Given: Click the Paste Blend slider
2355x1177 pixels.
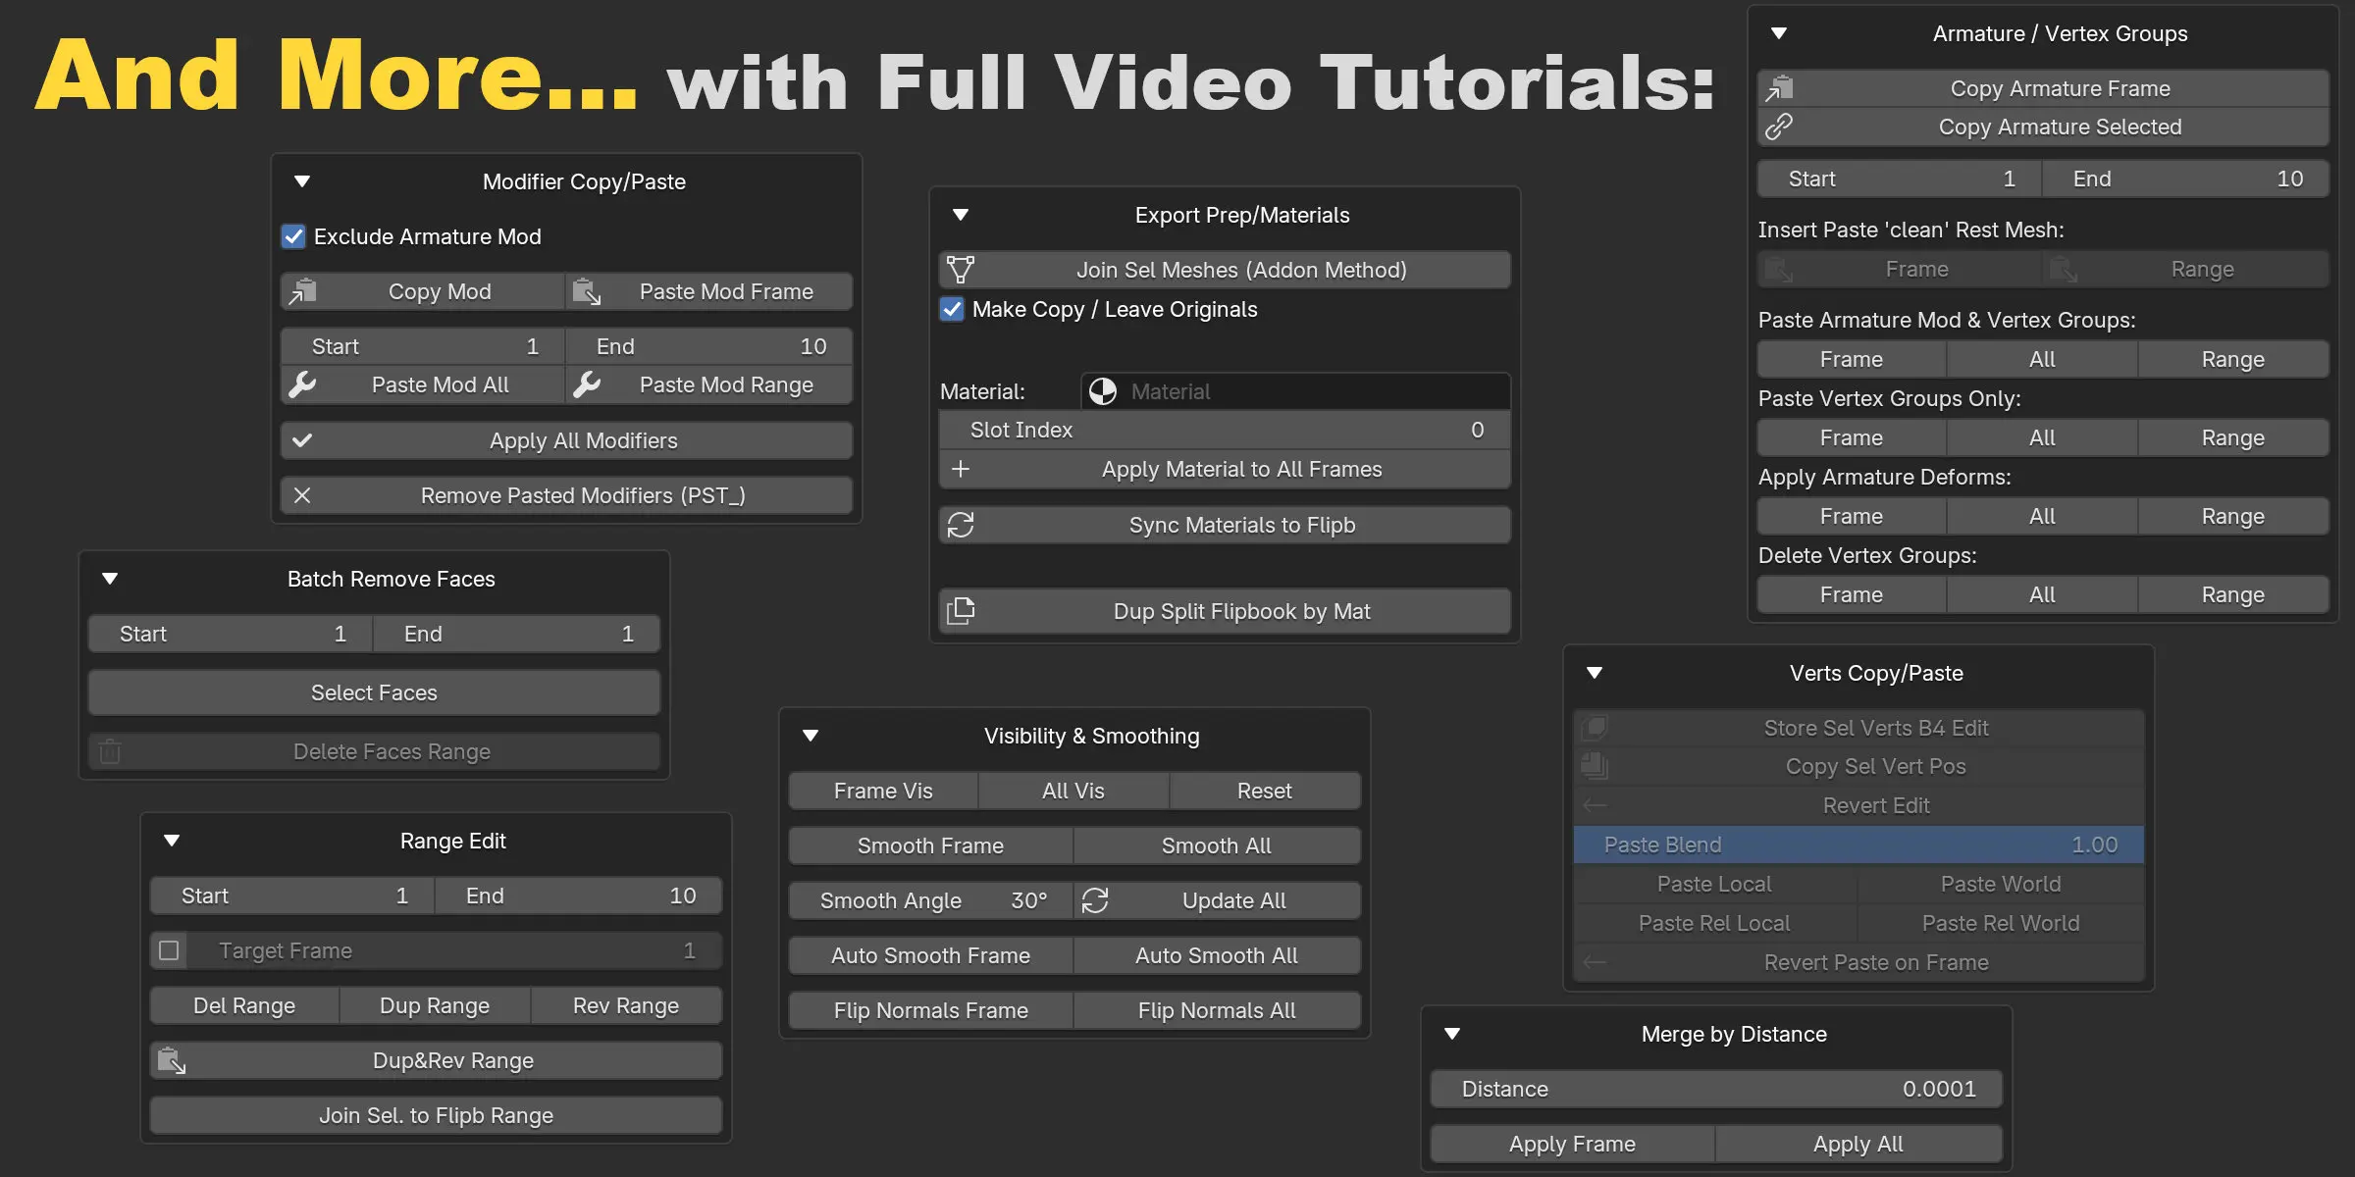Looking at the screenshot, I should [1858, 844].
